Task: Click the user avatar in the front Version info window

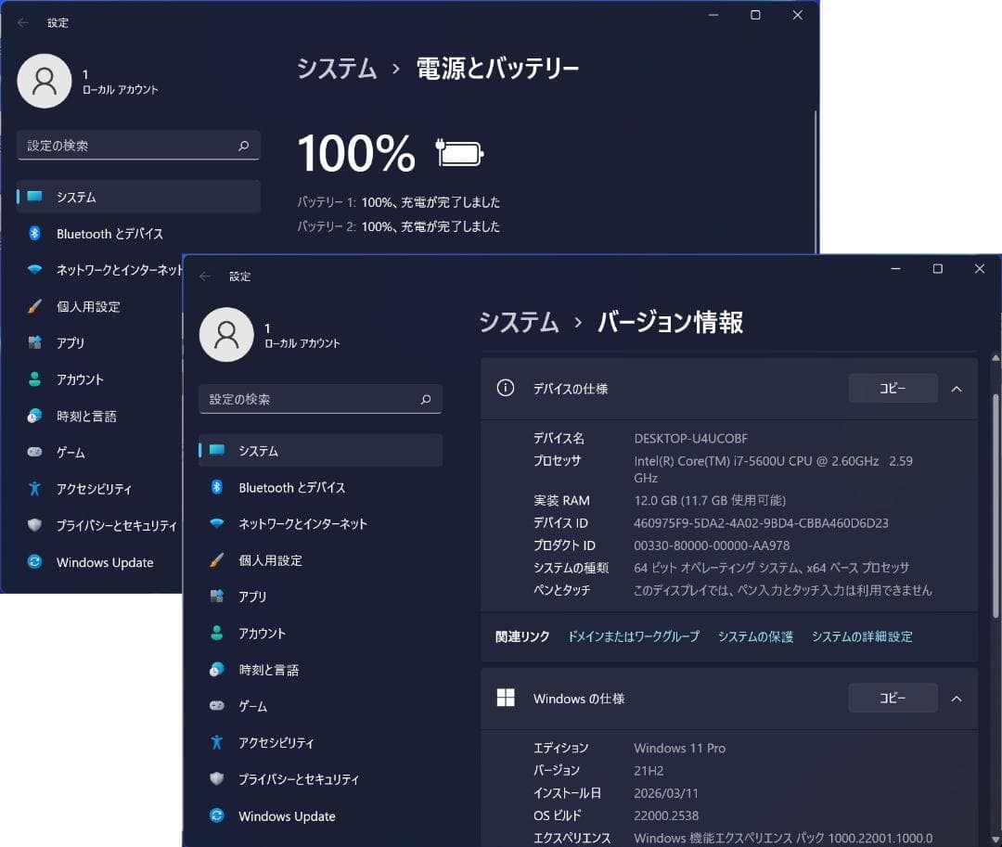Action: pyautogui.click(x=226, y=335)
